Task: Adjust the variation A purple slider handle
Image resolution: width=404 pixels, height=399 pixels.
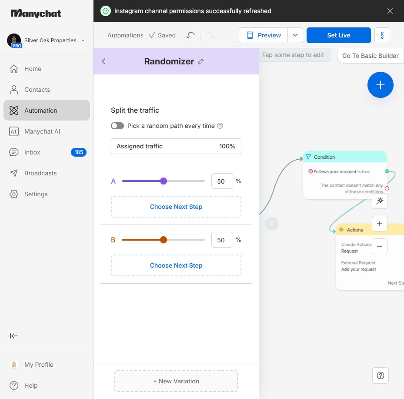Action: coord(164,181)
